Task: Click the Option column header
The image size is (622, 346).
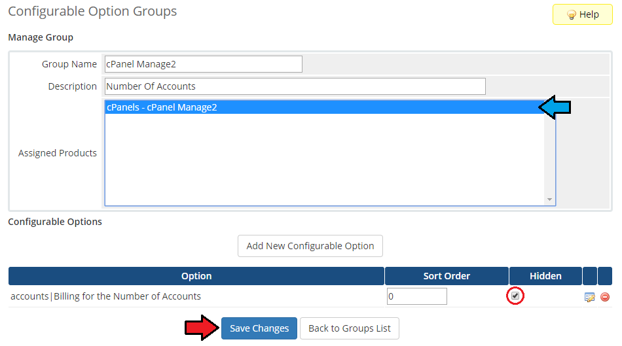Action: (x=196, y=276)
